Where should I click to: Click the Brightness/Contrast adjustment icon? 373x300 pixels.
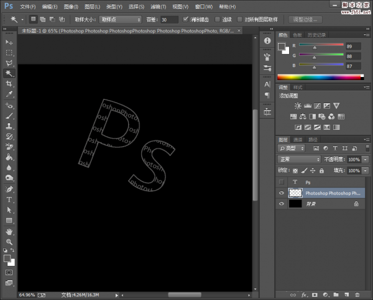pos(298,106)
